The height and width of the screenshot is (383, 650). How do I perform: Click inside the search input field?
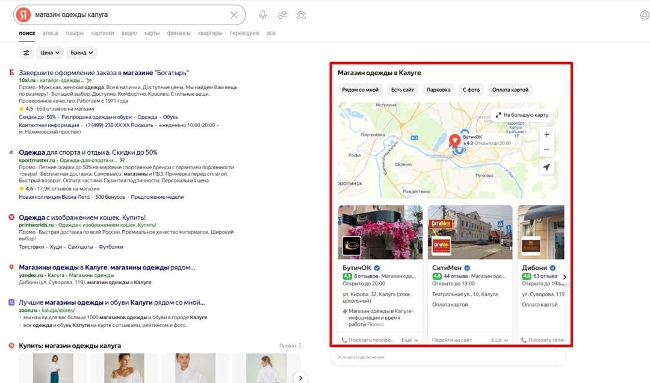coord(131,15)
